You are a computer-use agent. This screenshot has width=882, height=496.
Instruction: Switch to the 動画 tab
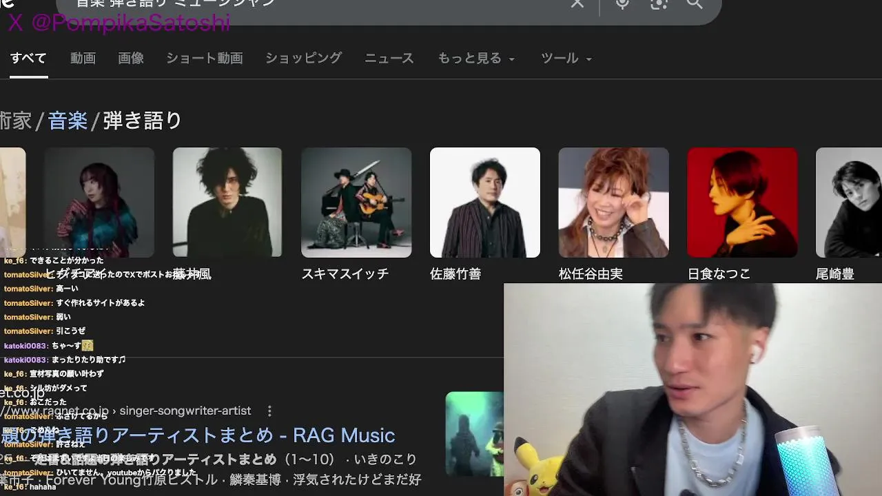(83, 58)
